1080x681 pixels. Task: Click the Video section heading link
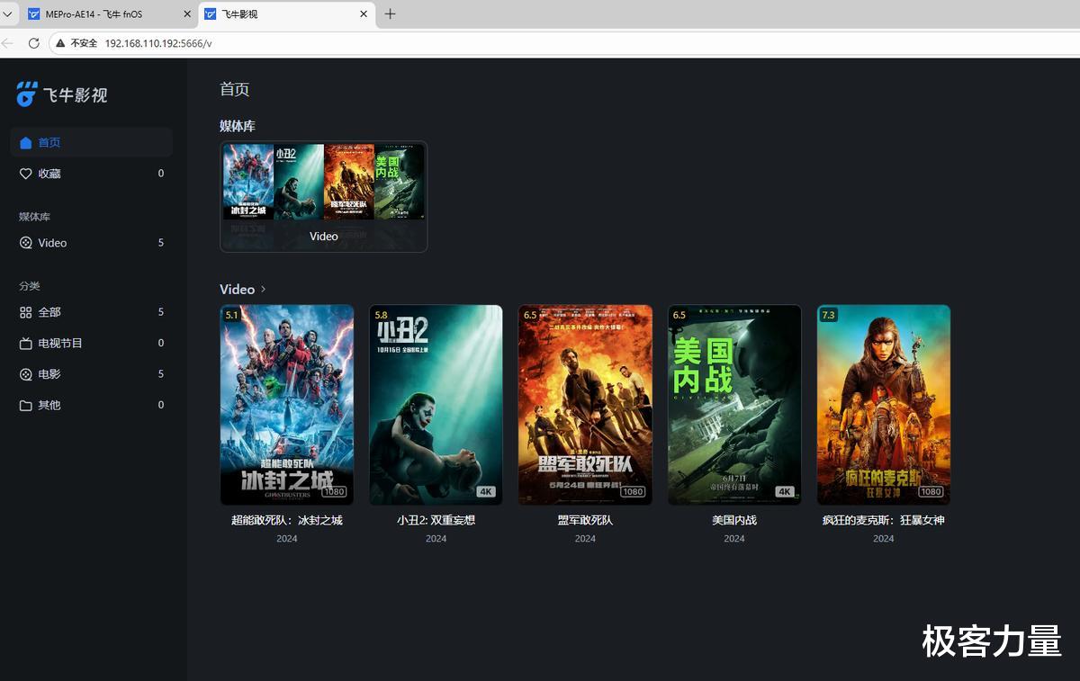tap(238, 289)
